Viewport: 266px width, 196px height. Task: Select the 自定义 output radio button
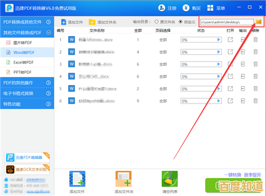pos(180,22)
